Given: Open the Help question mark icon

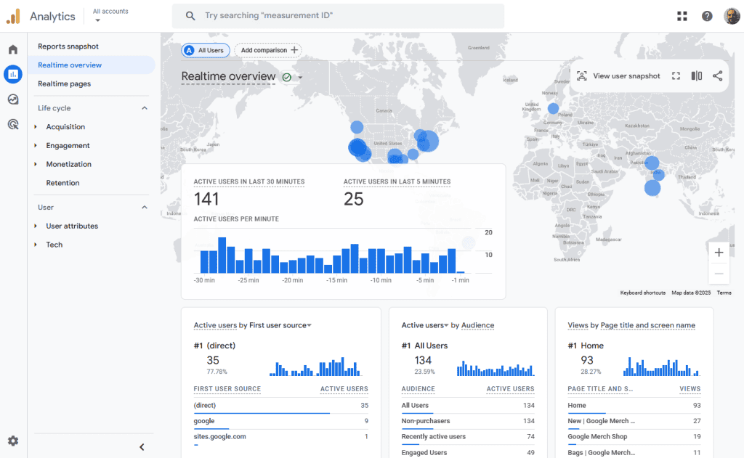Looking at the screenshot, I should coord(707,16).
